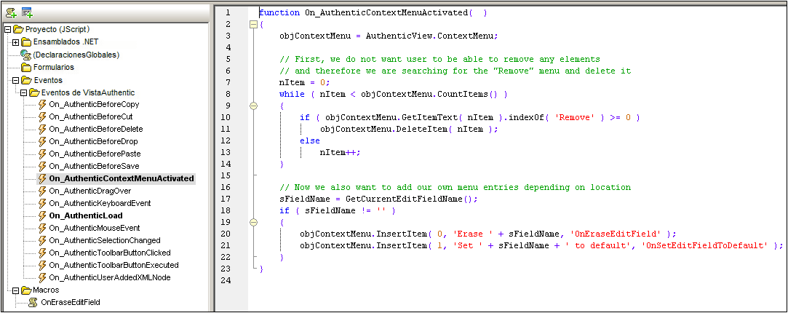
Task: Open On_AuthenticSelectionChanged event
Action: click(x=105, y=241)
